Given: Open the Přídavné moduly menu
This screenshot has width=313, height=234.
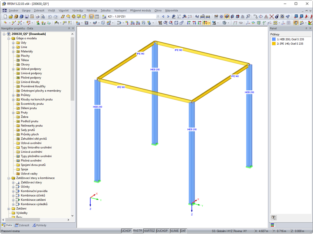Looking at the screenshot, I should click(x=140, y=10).
